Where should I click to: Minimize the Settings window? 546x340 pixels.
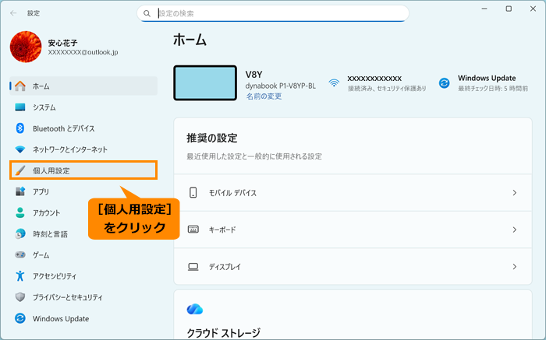[484, 9]
